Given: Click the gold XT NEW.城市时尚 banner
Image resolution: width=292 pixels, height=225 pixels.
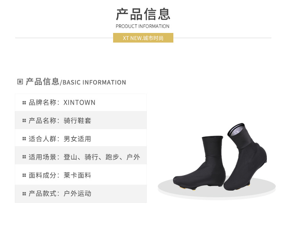Looking at the screenshot, I should coord(143,38).
